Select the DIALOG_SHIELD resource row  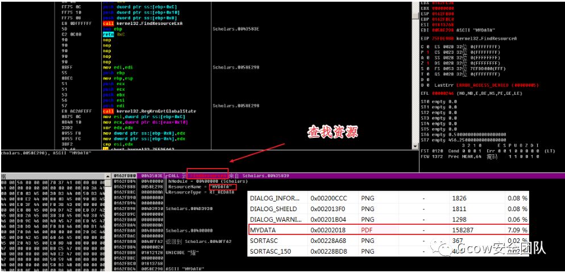[x=388, y=209]
